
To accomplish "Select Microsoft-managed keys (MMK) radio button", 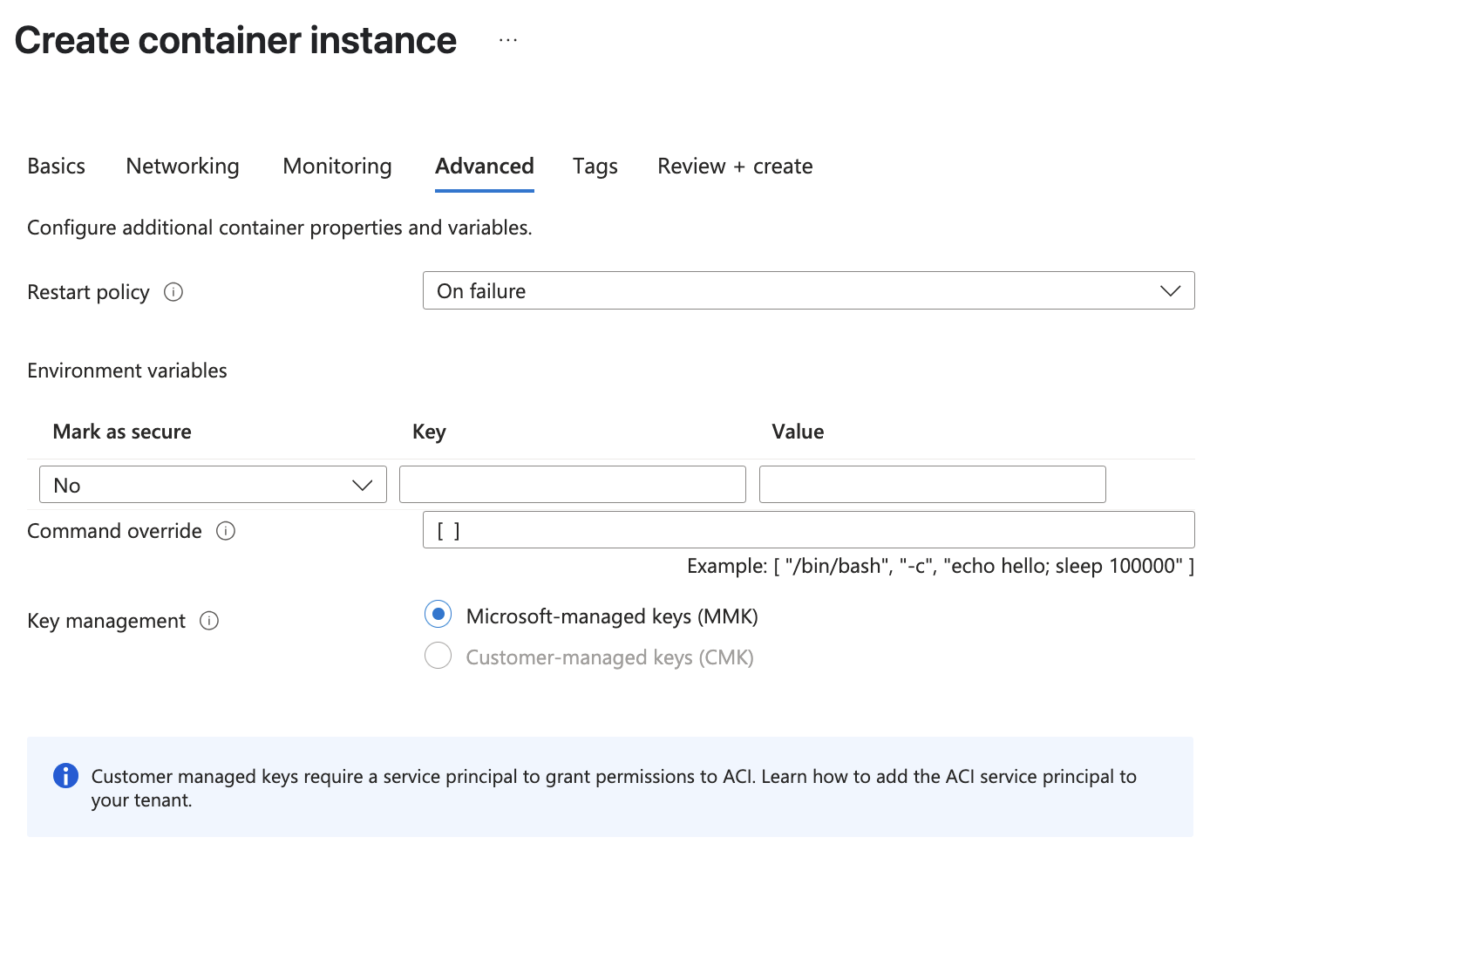I will (x=438, y=615).
